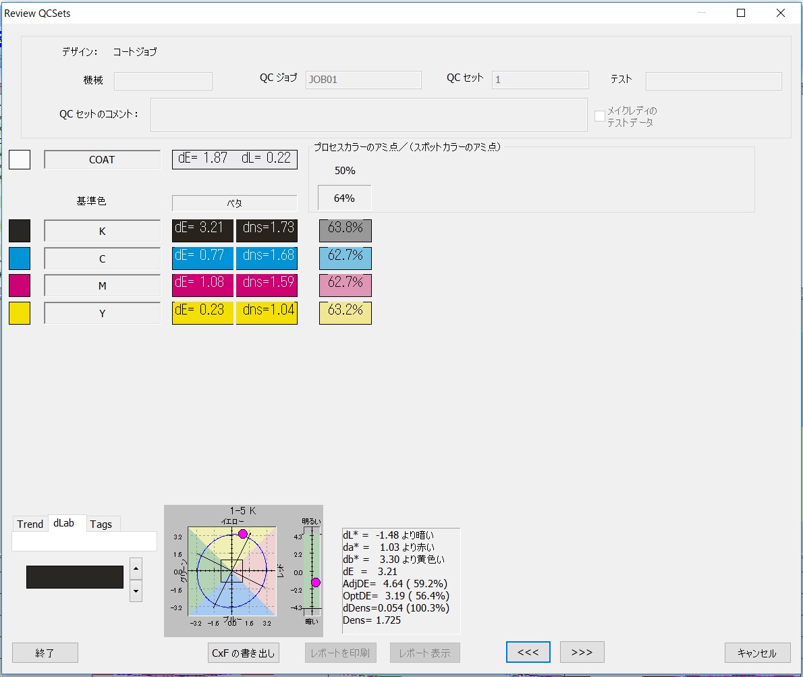Click K 63.8% dot gain cell

tap(345, 230)
